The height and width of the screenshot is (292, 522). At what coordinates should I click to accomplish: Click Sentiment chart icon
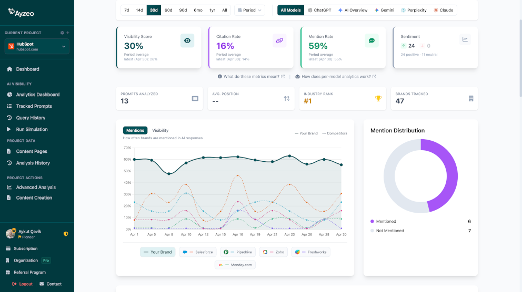click(465, 39)
